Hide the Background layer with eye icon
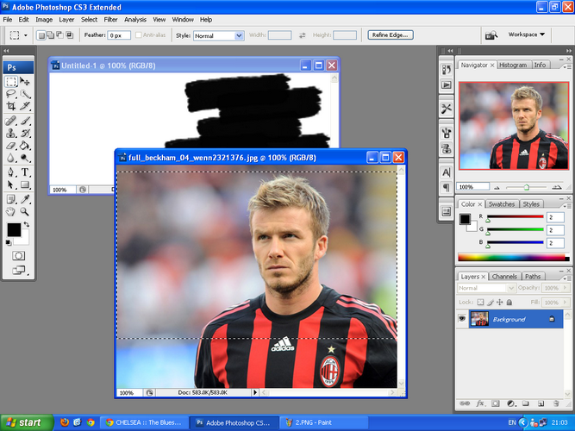The height and width of the screenshot is (431, 575). click(462, 319)
